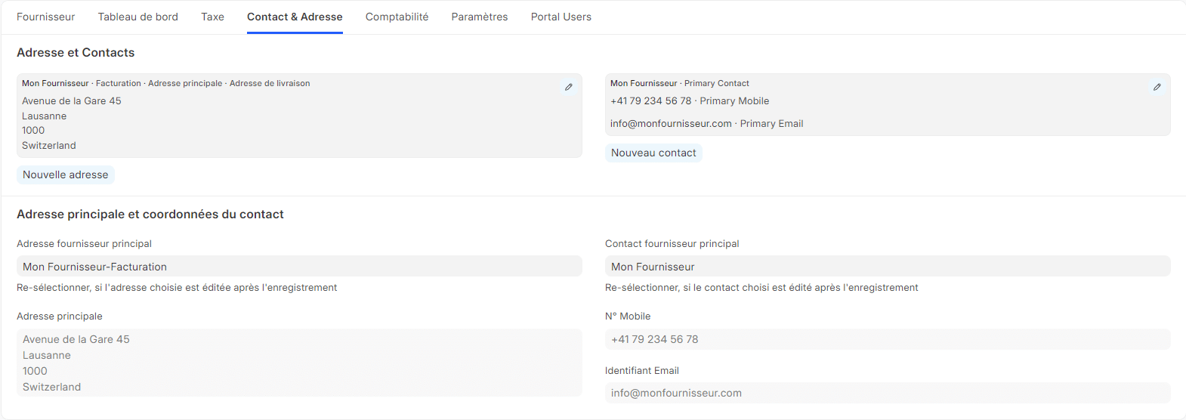Click the +41 79 234 56 78 Primary Mobile line
The width and height of the screenshot is (1186, 420).
690,100
